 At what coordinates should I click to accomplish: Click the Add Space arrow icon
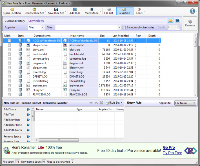point(28,109)
